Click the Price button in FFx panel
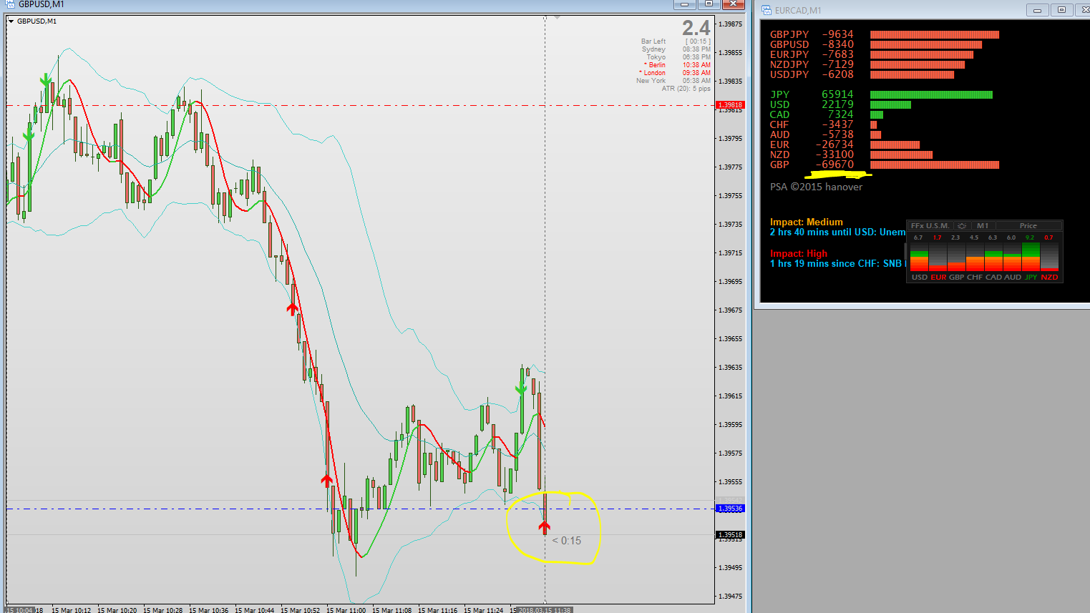This screenshot has width=1090, height=613. click(1028, 226)
